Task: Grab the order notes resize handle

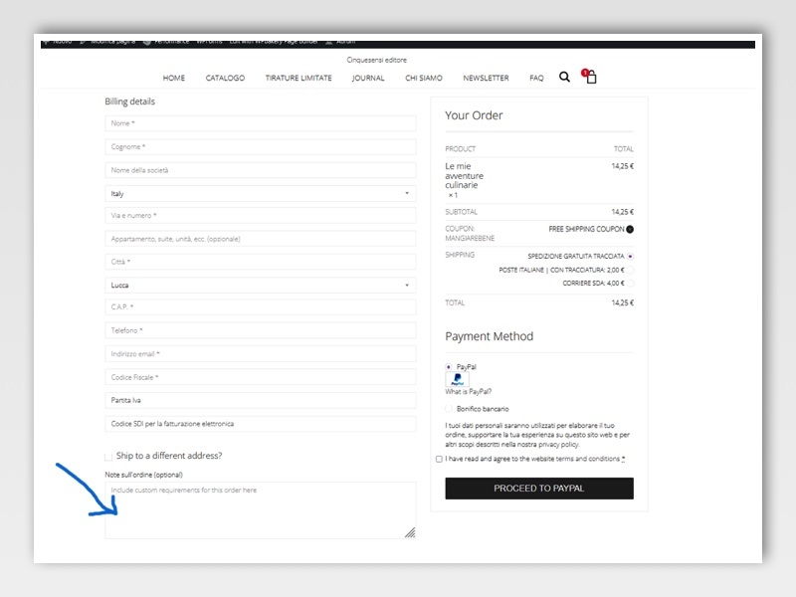Action: click(x=410, y=532)
